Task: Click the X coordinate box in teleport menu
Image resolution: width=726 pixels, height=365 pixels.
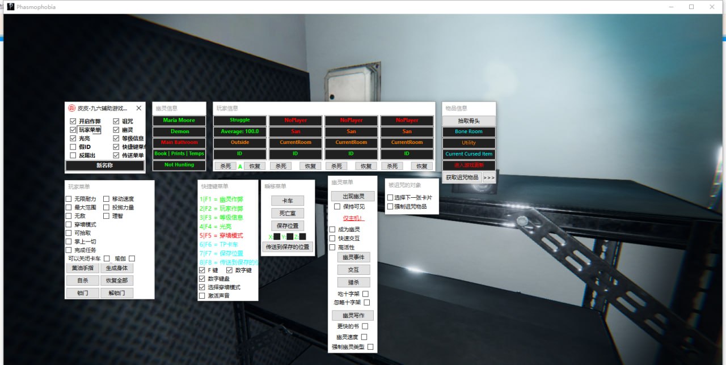Action: click(277, 236)
